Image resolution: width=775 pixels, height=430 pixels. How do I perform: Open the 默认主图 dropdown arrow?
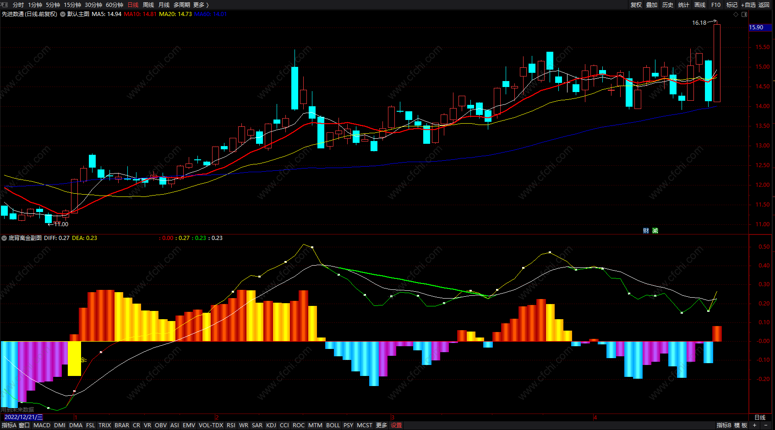[x=63, y=14]
